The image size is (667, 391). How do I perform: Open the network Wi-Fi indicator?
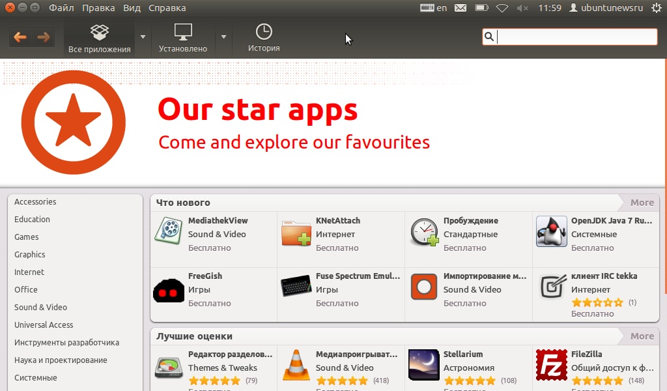click(502, 8)
